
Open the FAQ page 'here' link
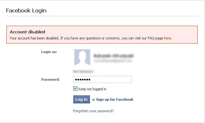click(x=167, y=38)
